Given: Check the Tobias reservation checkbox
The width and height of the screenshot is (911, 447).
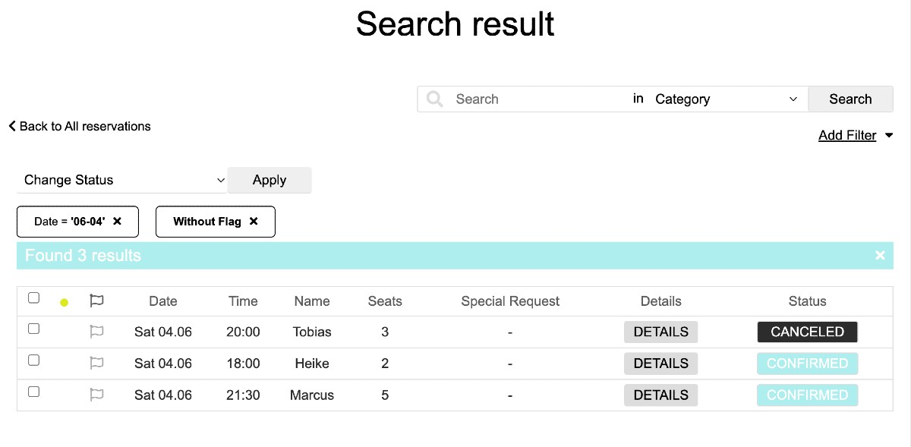Looking at the screenshot, I should click(x=33, y=329).
